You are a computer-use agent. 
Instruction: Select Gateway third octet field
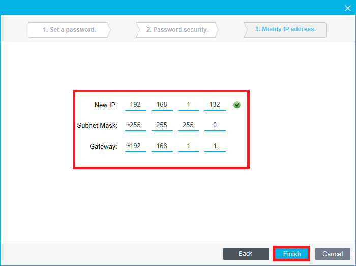tap(189, 146)
